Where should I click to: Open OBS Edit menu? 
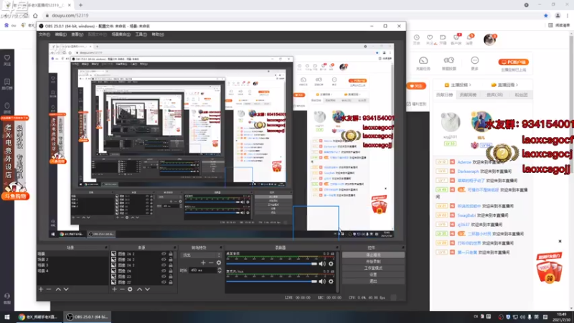click(x=61, y=34)
